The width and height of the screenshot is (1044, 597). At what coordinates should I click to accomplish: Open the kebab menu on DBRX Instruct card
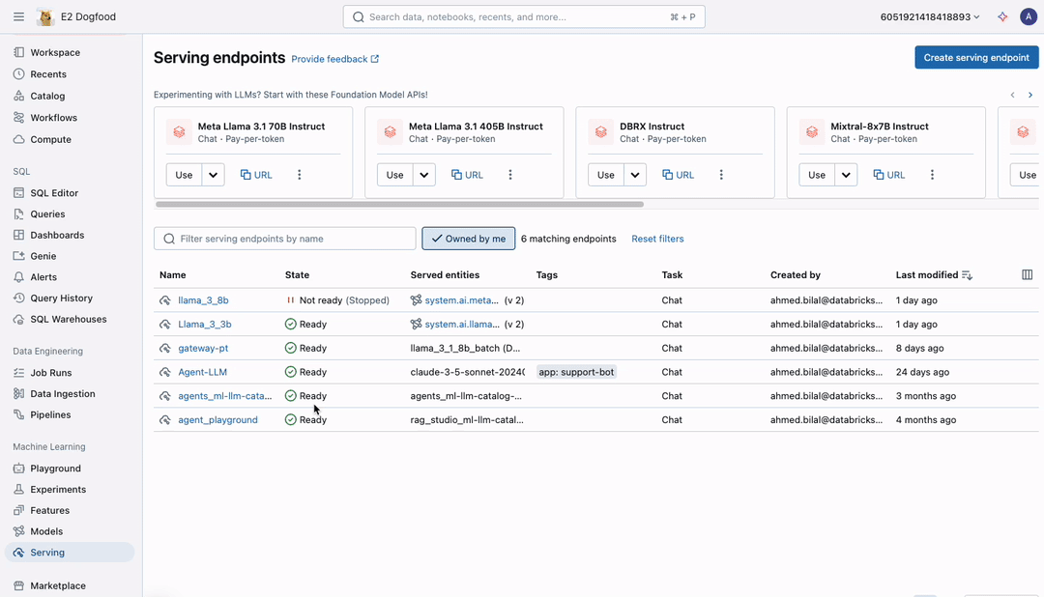coord(721,175)
